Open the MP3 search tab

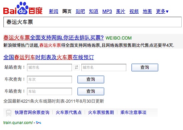[107, 11]
